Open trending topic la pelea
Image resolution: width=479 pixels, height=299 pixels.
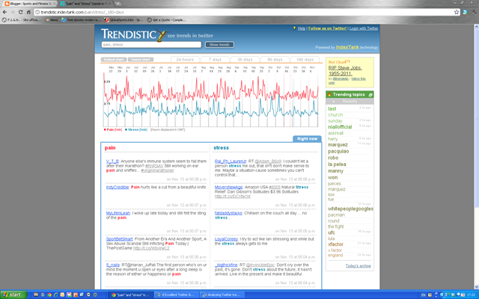pyautogui.click(x=337, y=164)
